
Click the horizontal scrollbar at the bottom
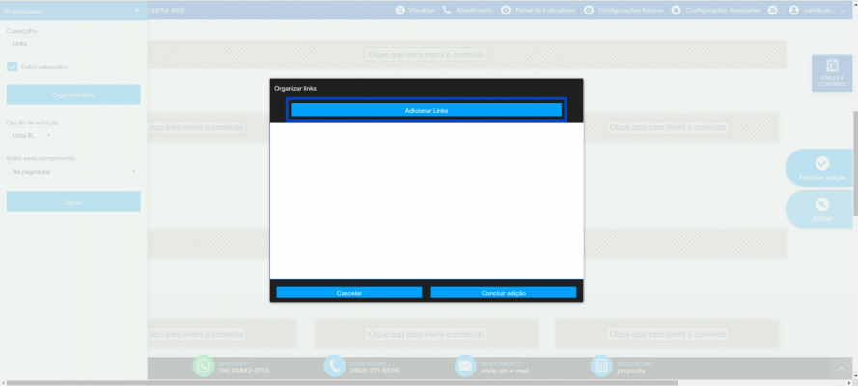[342, 383]
